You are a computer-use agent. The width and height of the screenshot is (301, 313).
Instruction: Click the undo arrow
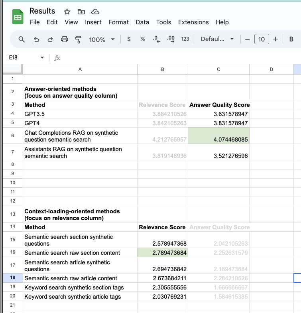(x=37, y=39)
